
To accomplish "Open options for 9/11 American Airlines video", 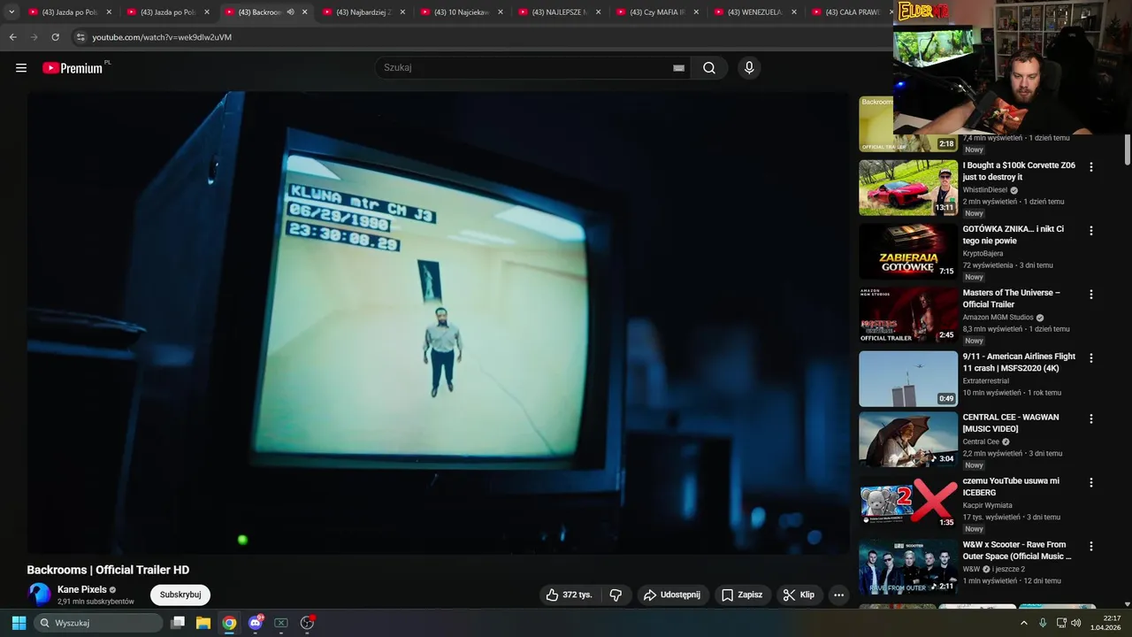I will click(x=1090, y=357).
